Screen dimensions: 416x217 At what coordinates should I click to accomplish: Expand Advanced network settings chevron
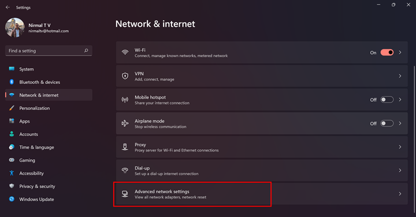(400, 194)
